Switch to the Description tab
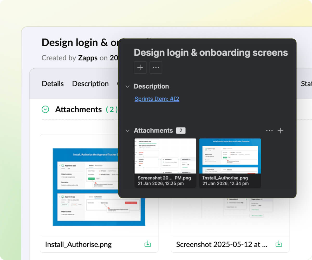This screenshot has height=260, width=312. click(90, 83)
